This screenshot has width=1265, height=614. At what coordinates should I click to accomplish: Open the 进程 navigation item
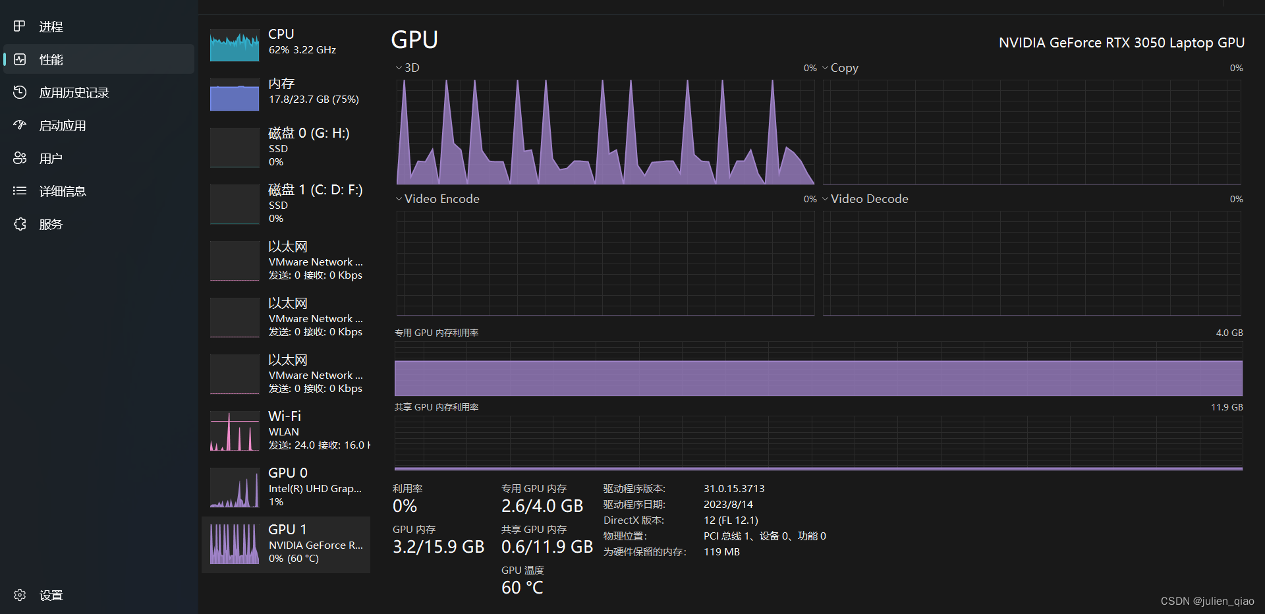click(x=99, y=26)
